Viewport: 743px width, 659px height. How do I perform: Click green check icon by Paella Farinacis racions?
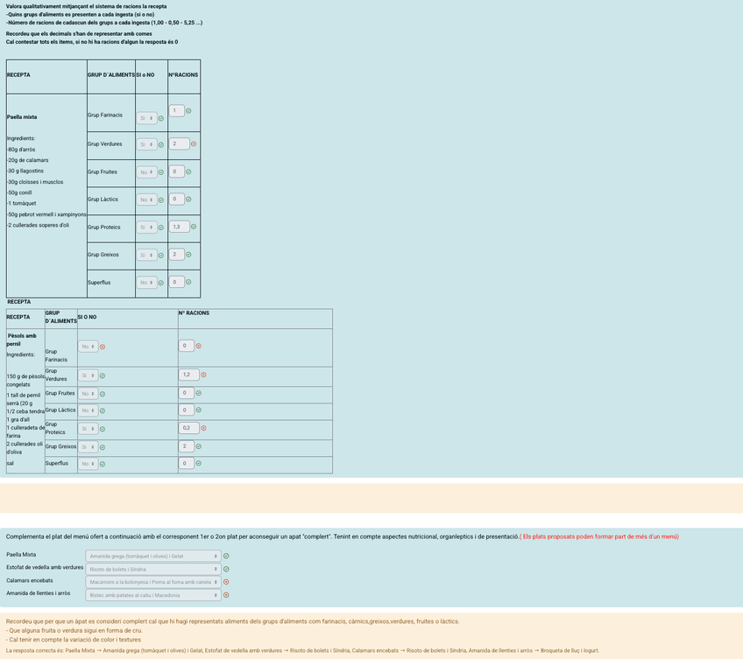tap(188, 111)
